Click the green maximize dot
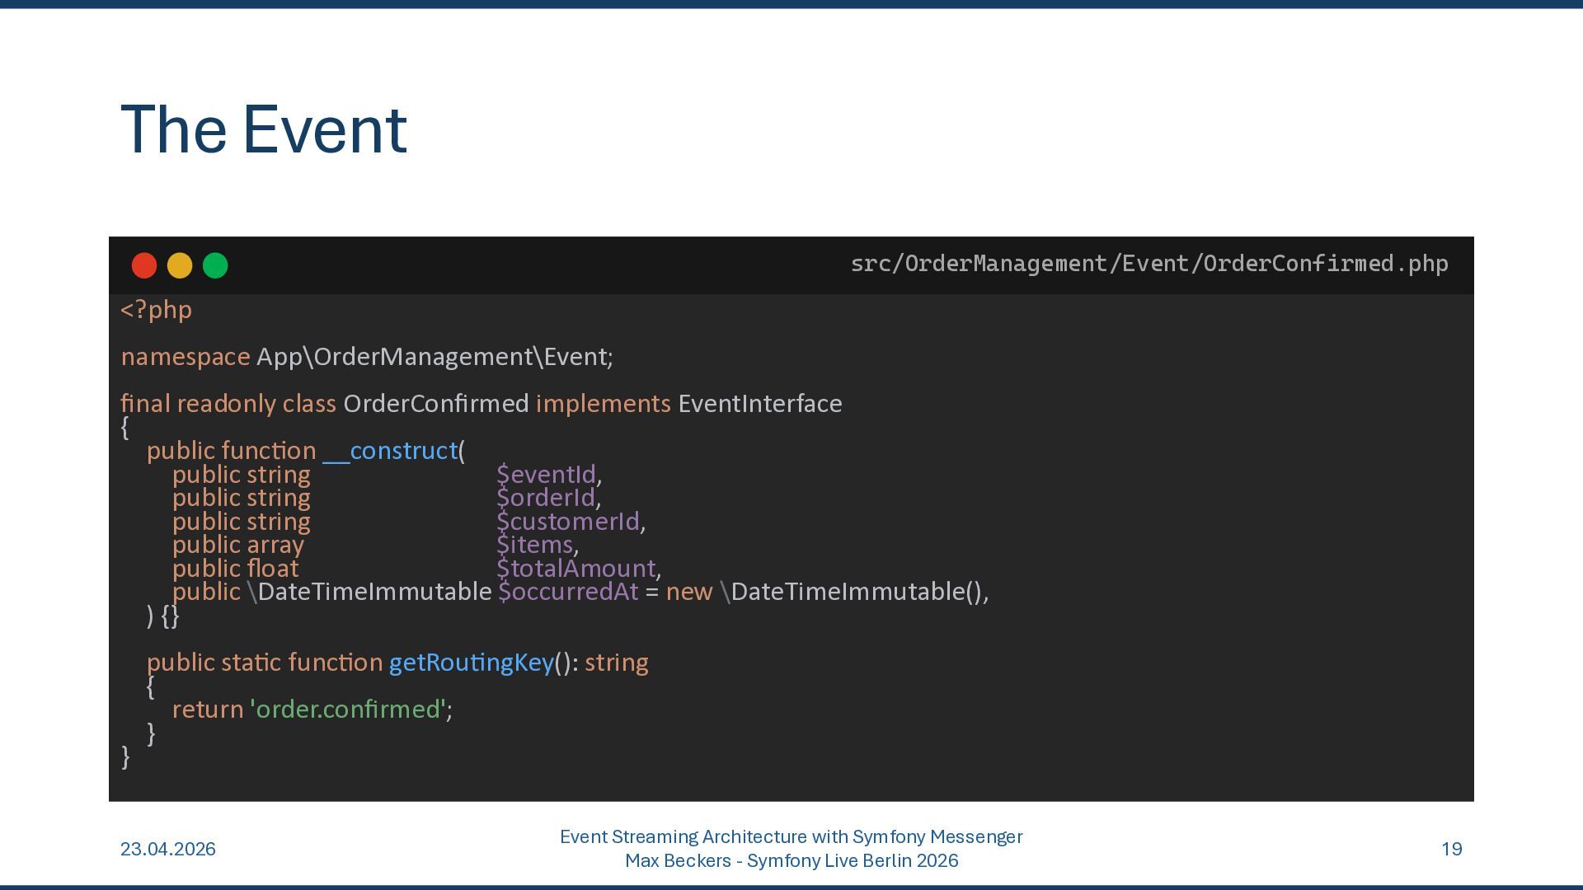Screen dimensions: 1583x890 pos(215,265)
